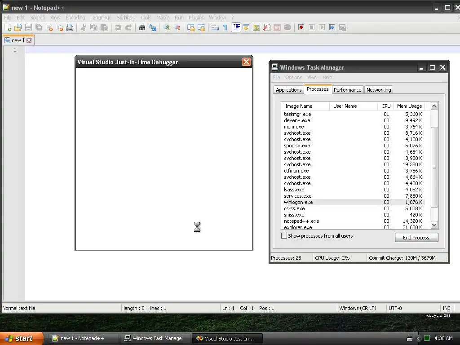Open the Encoding menu in Notepad++

[x=75, y=18]
